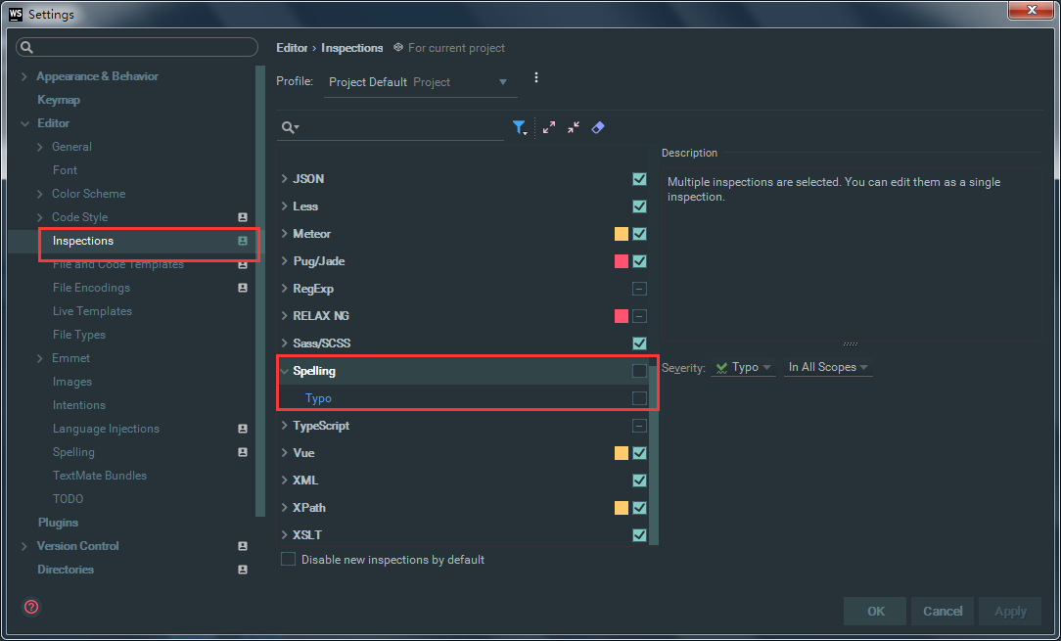1061x641 pixels.
Task: Enable the Spelling group checkbox
Action: pos(639,370)
